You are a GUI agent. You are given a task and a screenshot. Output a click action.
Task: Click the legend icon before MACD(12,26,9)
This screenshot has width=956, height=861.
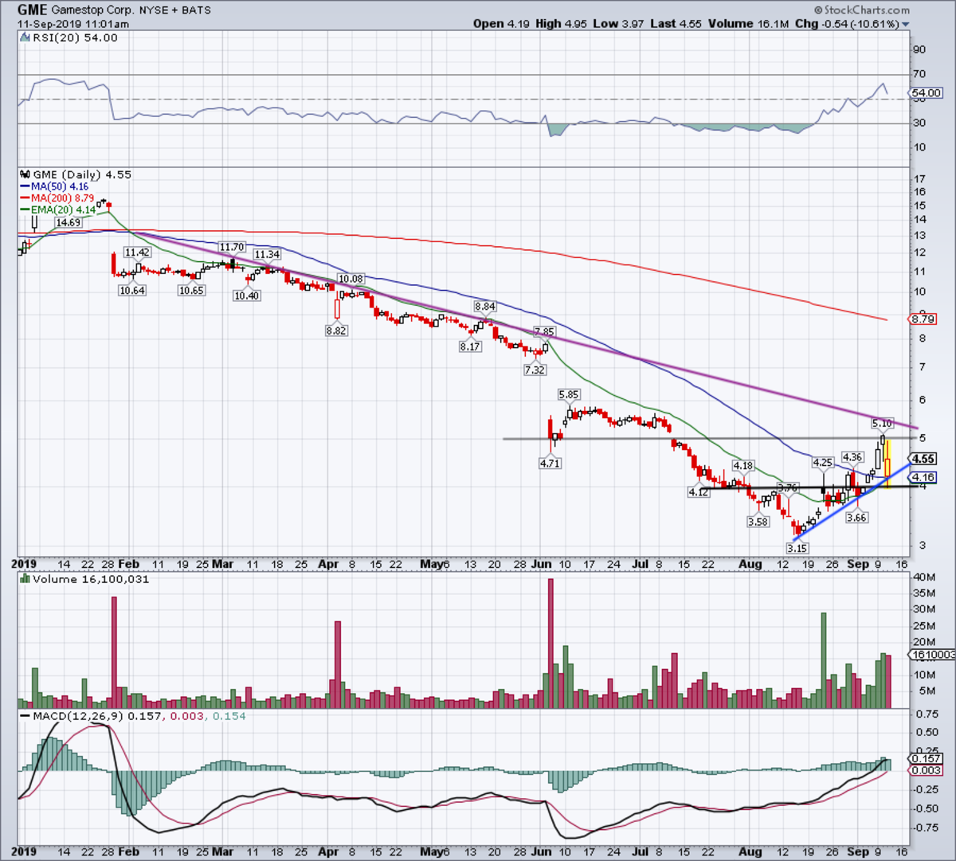pos(24,716)
